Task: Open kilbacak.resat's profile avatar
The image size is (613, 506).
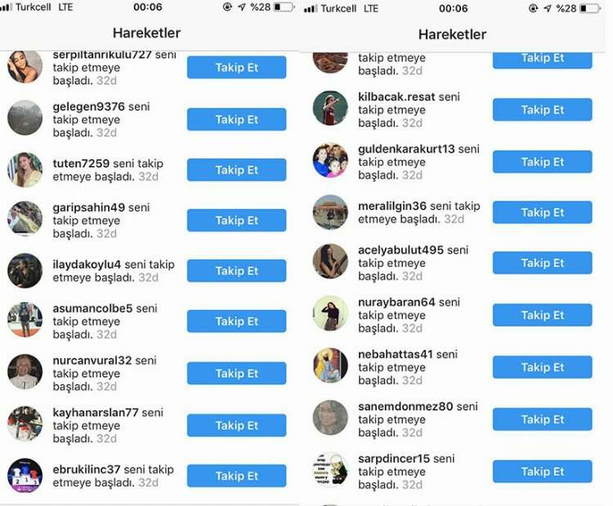Action: click(x=330, y=109)
